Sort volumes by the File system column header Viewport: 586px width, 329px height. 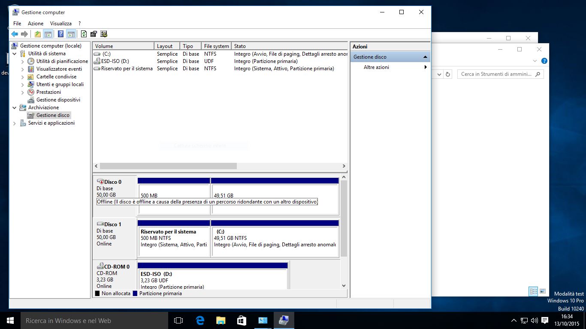click(x=216, y=46)
